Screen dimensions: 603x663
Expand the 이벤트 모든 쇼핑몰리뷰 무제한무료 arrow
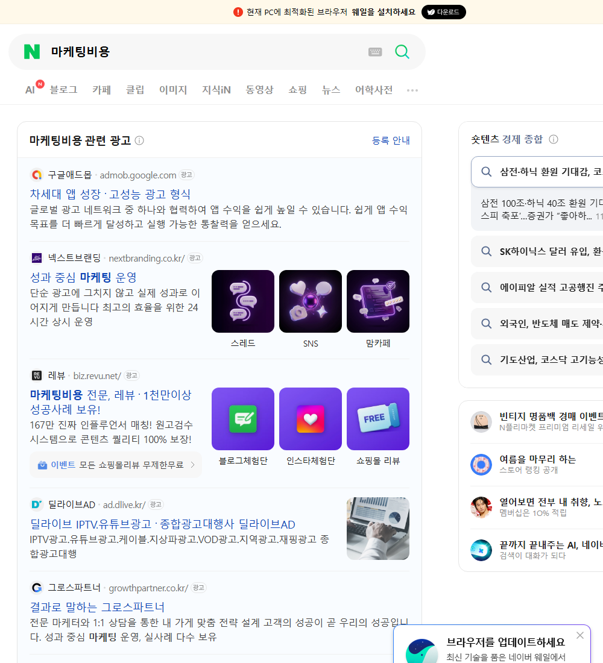coord(193,465)
